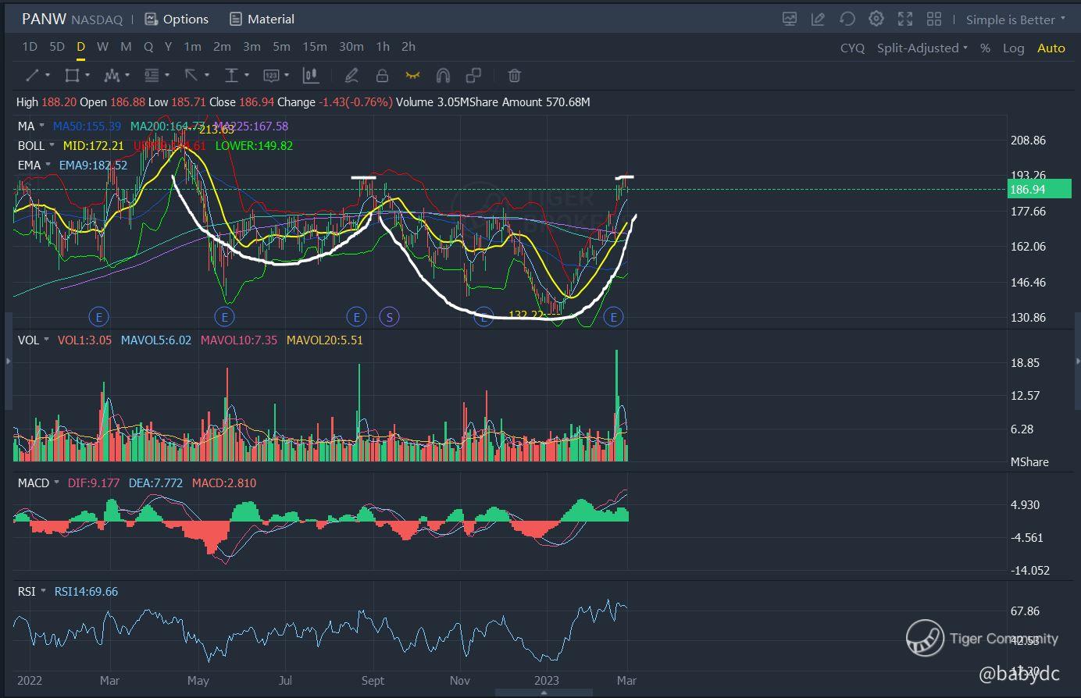Select the 15m interval tab

click(315, 47)
